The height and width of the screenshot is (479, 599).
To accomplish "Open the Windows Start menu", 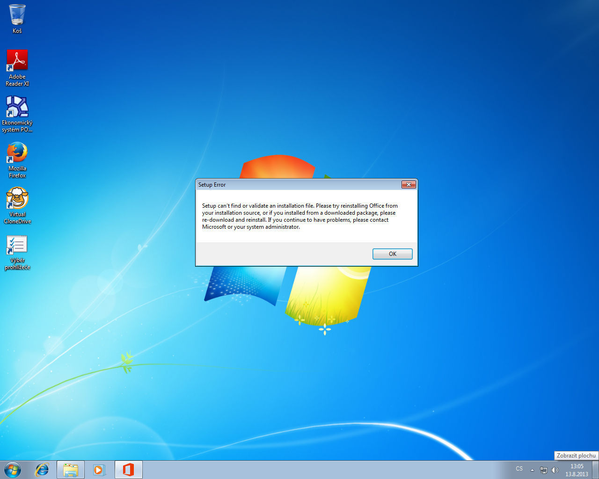I will [x=13, y=470].
